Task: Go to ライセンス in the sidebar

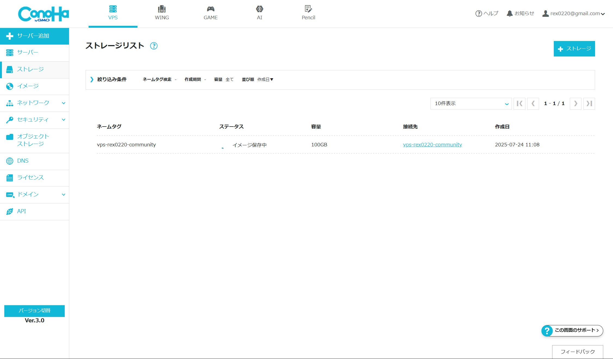Action: [30, 178]
